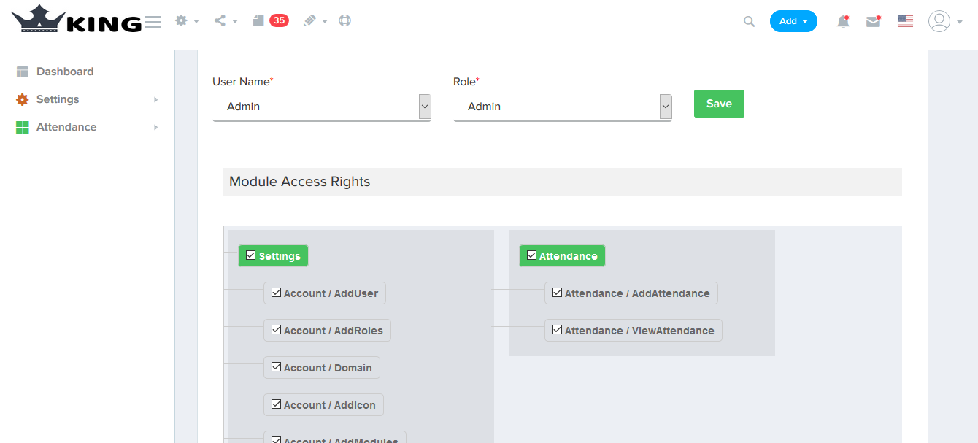Expand the Add dropdown button
This screenshot has height=443, width=978.
point(793,21)
